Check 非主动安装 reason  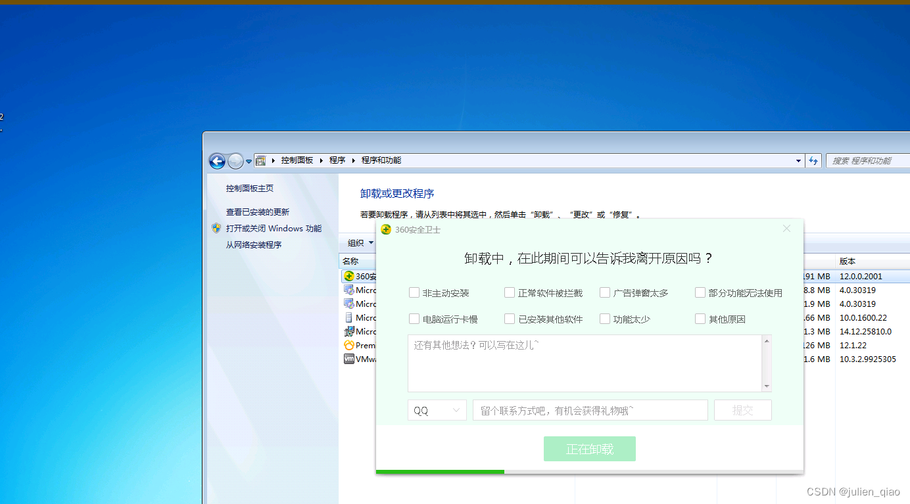(x=414, y=292)
